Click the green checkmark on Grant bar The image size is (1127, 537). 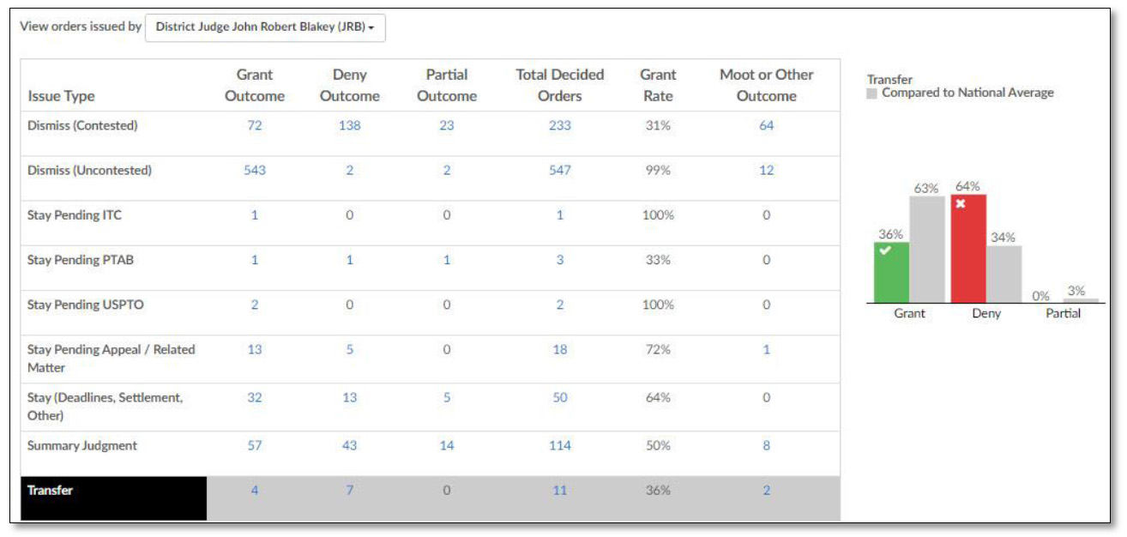[x=885, y=251]
